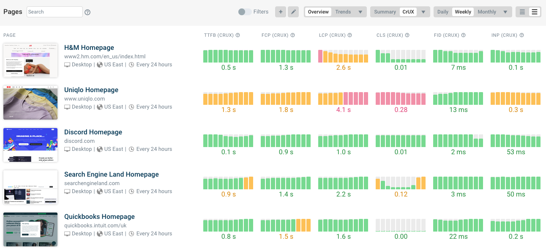Click INP (CRUX) help icon

(521, 35)
